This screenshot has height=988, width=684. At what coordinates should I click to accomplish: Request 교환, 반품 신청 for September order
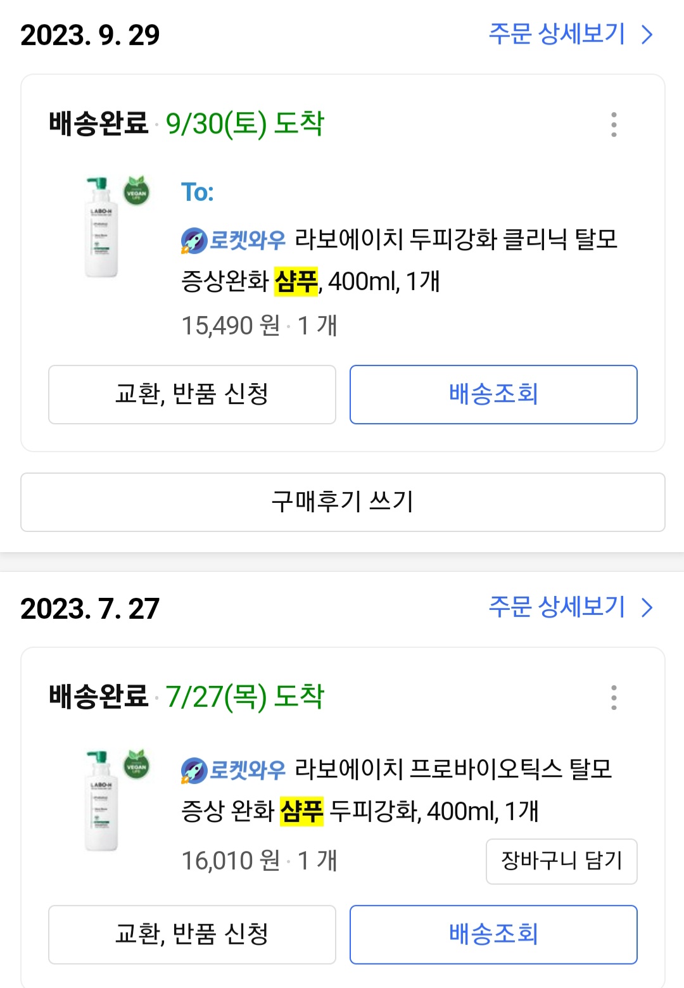(x=192, y=394)
